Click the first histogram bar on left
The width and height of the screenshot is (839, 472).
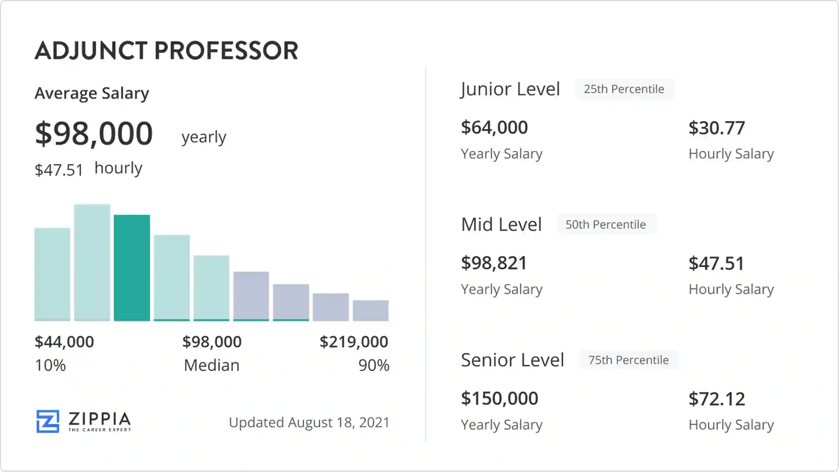tap(52, 274)
